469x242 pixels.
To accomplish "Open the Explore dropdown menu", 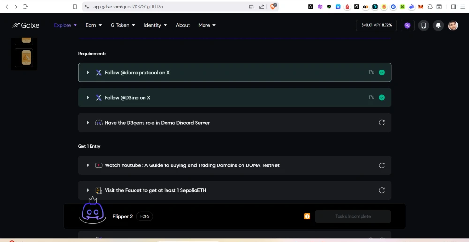I will pos(65,25).
